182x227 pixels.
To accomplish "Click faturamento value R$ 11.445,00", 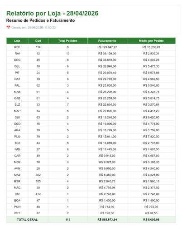I will pos(107,149).
